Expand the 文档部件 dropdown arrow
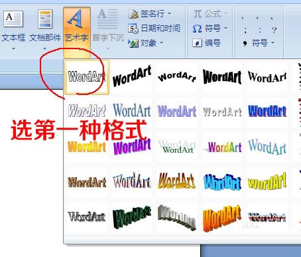The width and height of the screenshot is (301, 257). (45, 48)
